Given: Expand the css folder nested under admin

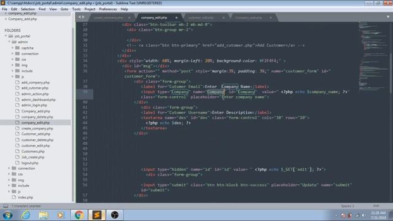Looking at the screenshot, I should tap(12, 60).
